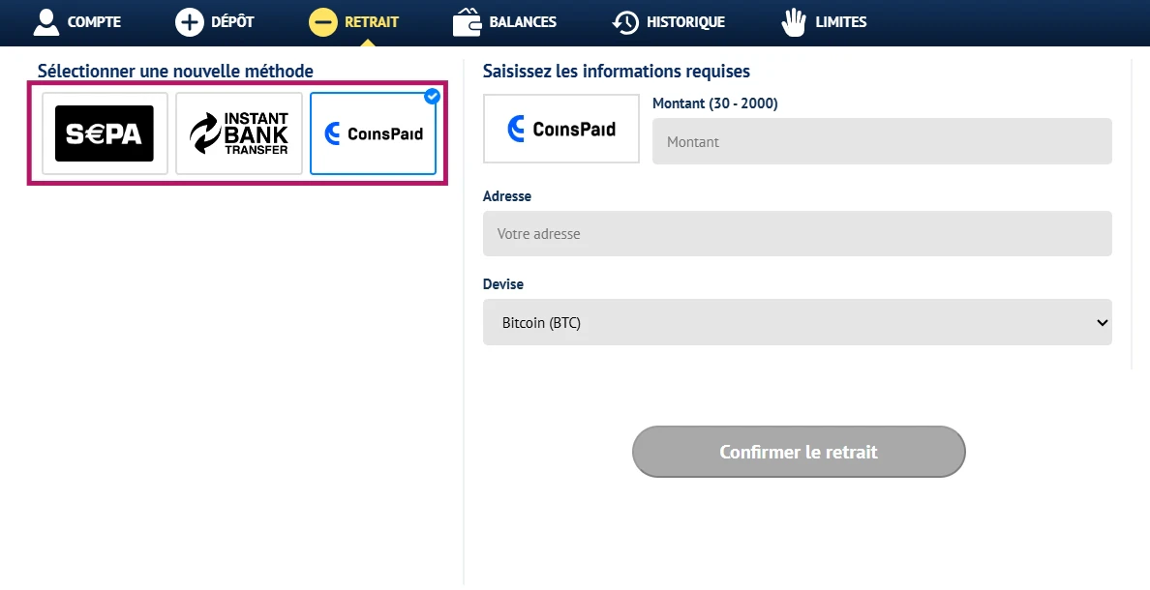Click the Historique clock icon
The image size is (1150, 590).
tap(625, 22)
